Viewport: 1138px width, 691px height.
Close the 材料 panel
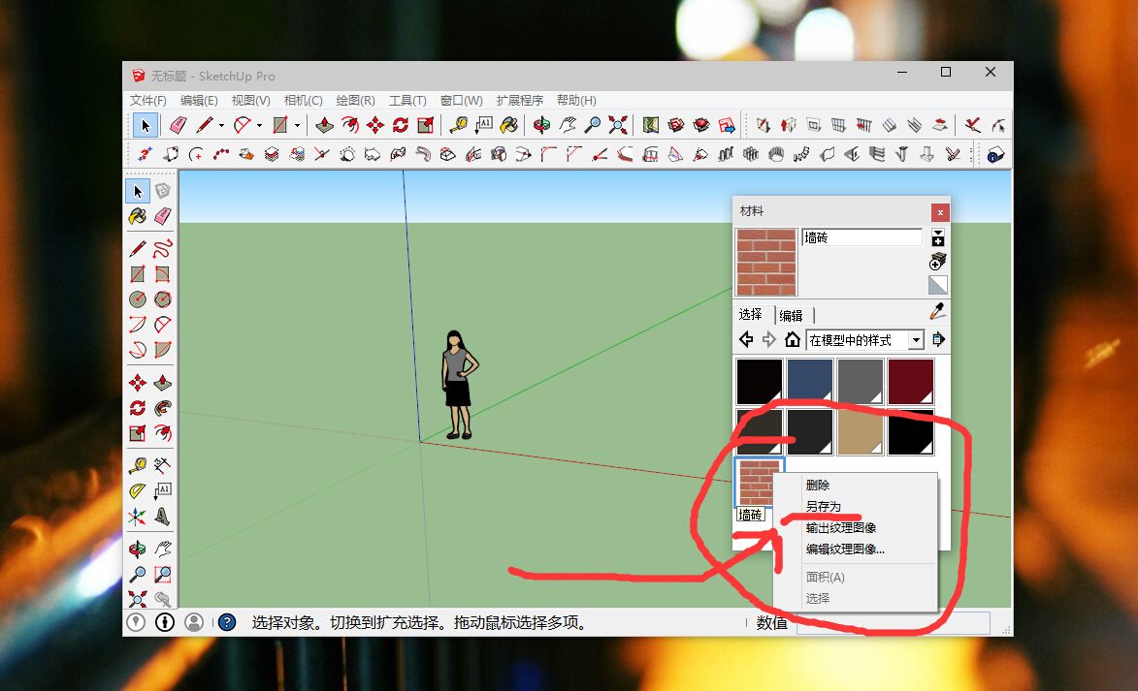pos(940,212)
